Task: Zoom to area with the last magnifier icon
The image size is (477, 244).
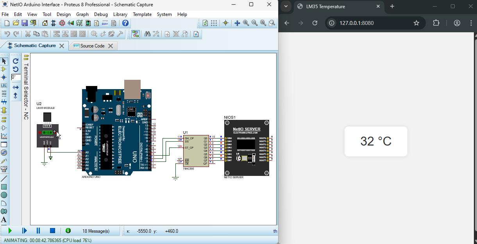Action: (x=272, y=23)
